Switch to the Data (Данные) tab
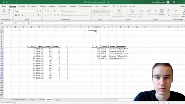 [x=73, y=6]
